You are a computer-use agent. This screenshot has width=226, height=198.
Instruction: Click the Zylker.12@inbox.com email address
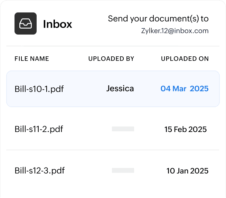pos(175,31)
